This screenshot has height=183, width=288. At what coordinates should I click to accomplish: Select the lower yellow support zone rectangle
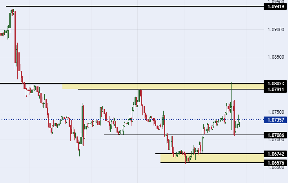(212, 158)
